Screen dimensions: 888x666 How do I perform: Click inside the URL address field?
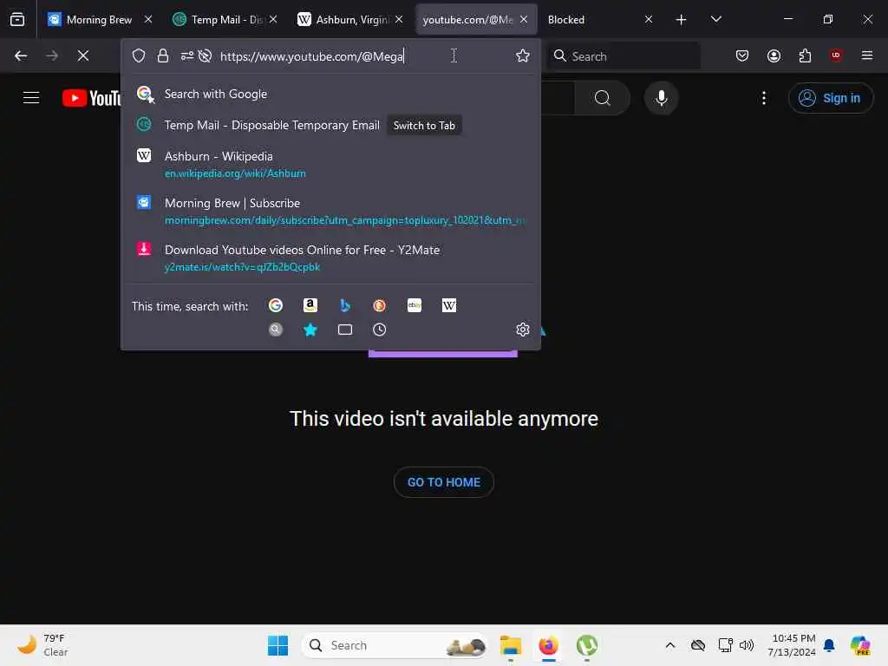click(362, 56)
